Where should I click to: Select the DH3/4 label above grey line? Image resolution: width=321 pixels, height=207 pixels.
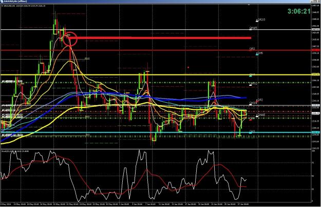(253, 103)
